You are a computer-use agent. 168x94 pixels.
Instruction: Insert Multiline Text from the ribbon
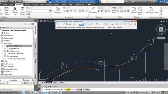coord(15,11)
